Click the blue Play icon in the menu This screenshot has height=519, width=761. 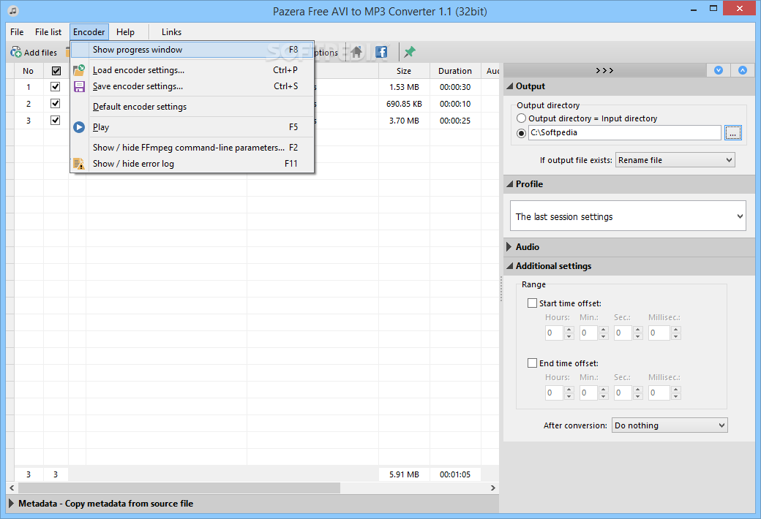pyautogui.click(x=78, y=127)
